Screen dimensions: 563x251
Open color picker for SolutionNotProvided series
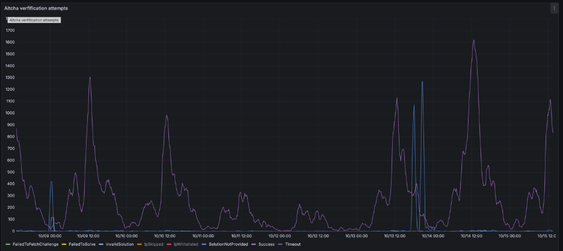tap(205, 244)
